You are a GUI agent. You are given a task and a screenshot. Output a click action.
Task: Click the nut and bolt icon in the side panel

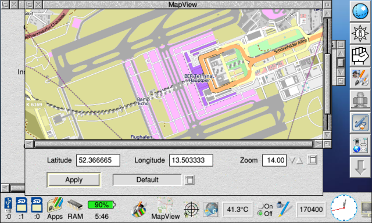(360, 100)
